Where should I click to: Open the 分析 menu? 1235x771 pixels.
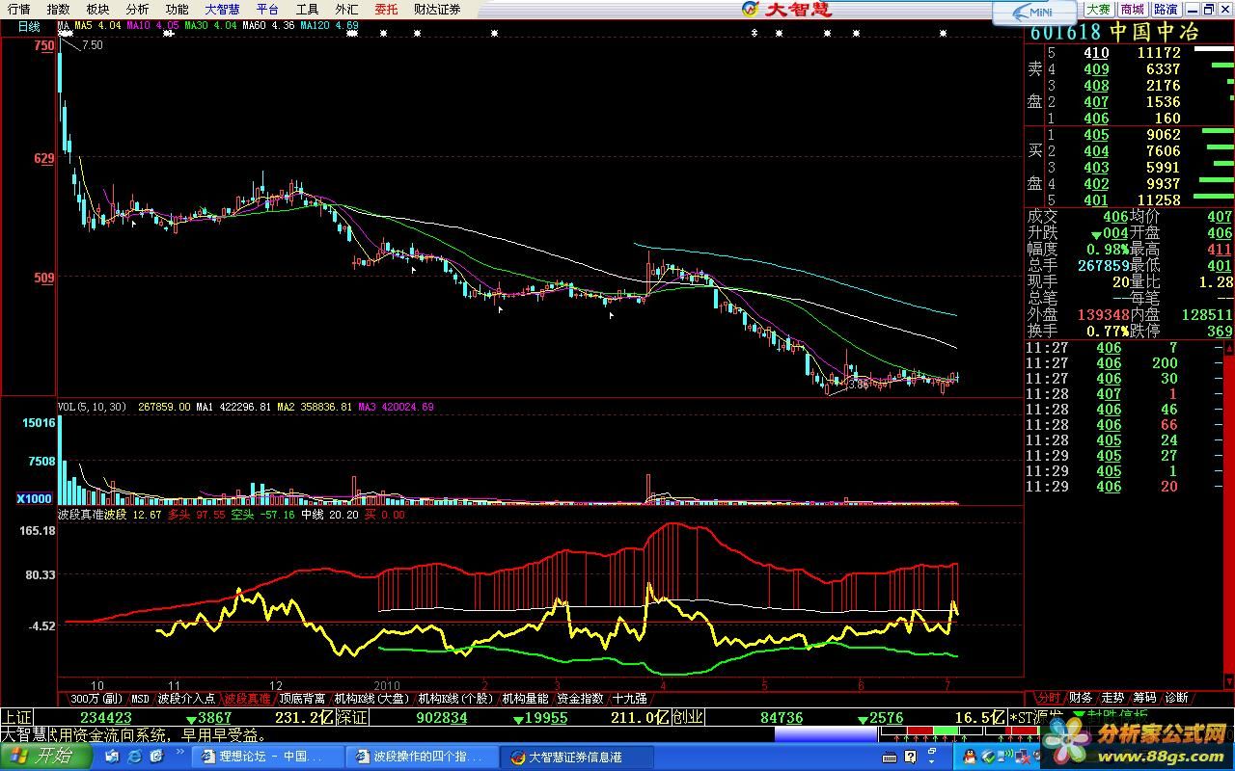pos(137,9)
